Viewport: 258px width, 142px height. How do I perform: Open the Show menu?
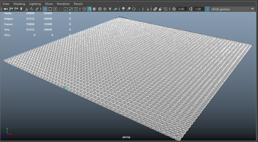pos(49,4)
